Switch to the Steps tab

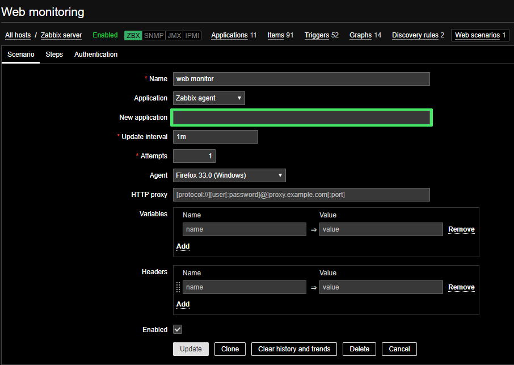[x=54, y=54]
